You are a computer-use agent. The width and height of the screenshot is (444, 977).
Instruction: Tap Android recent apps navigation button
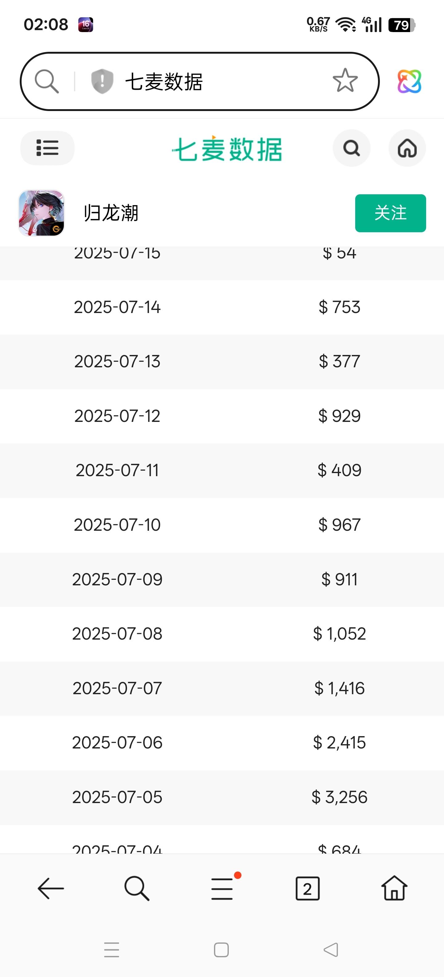[x=112, y=950]
